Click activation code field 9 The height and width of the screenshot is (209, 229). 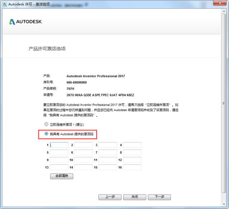click(59, 160)
